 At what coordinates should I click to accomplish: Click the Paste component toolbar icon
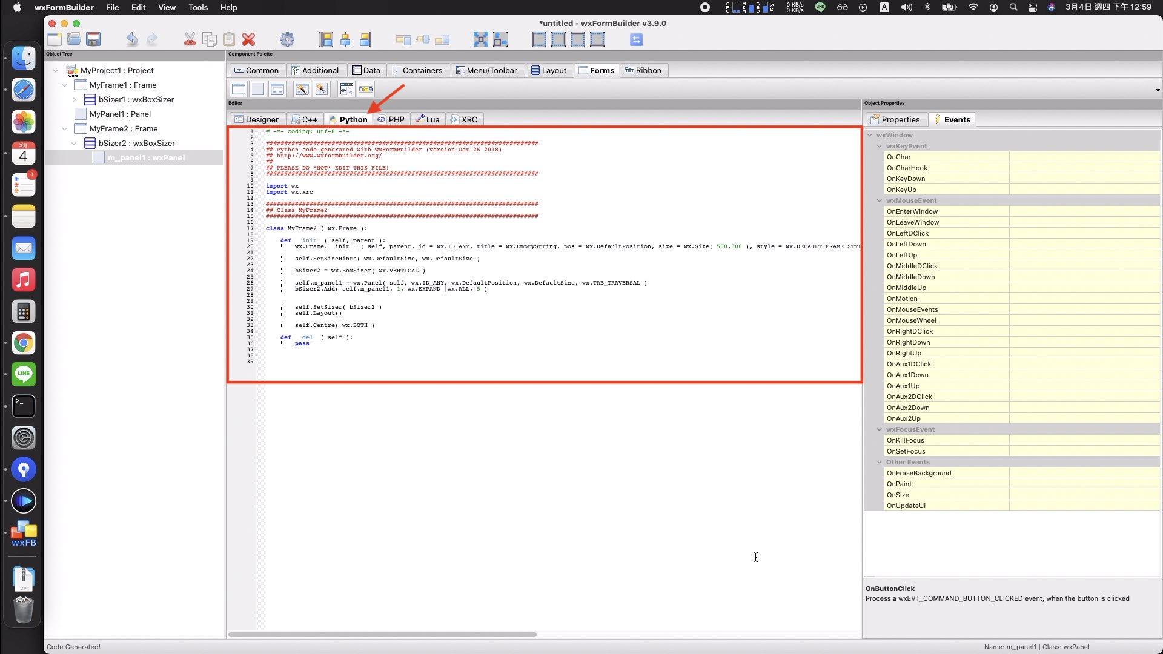[x=228, y=39]
